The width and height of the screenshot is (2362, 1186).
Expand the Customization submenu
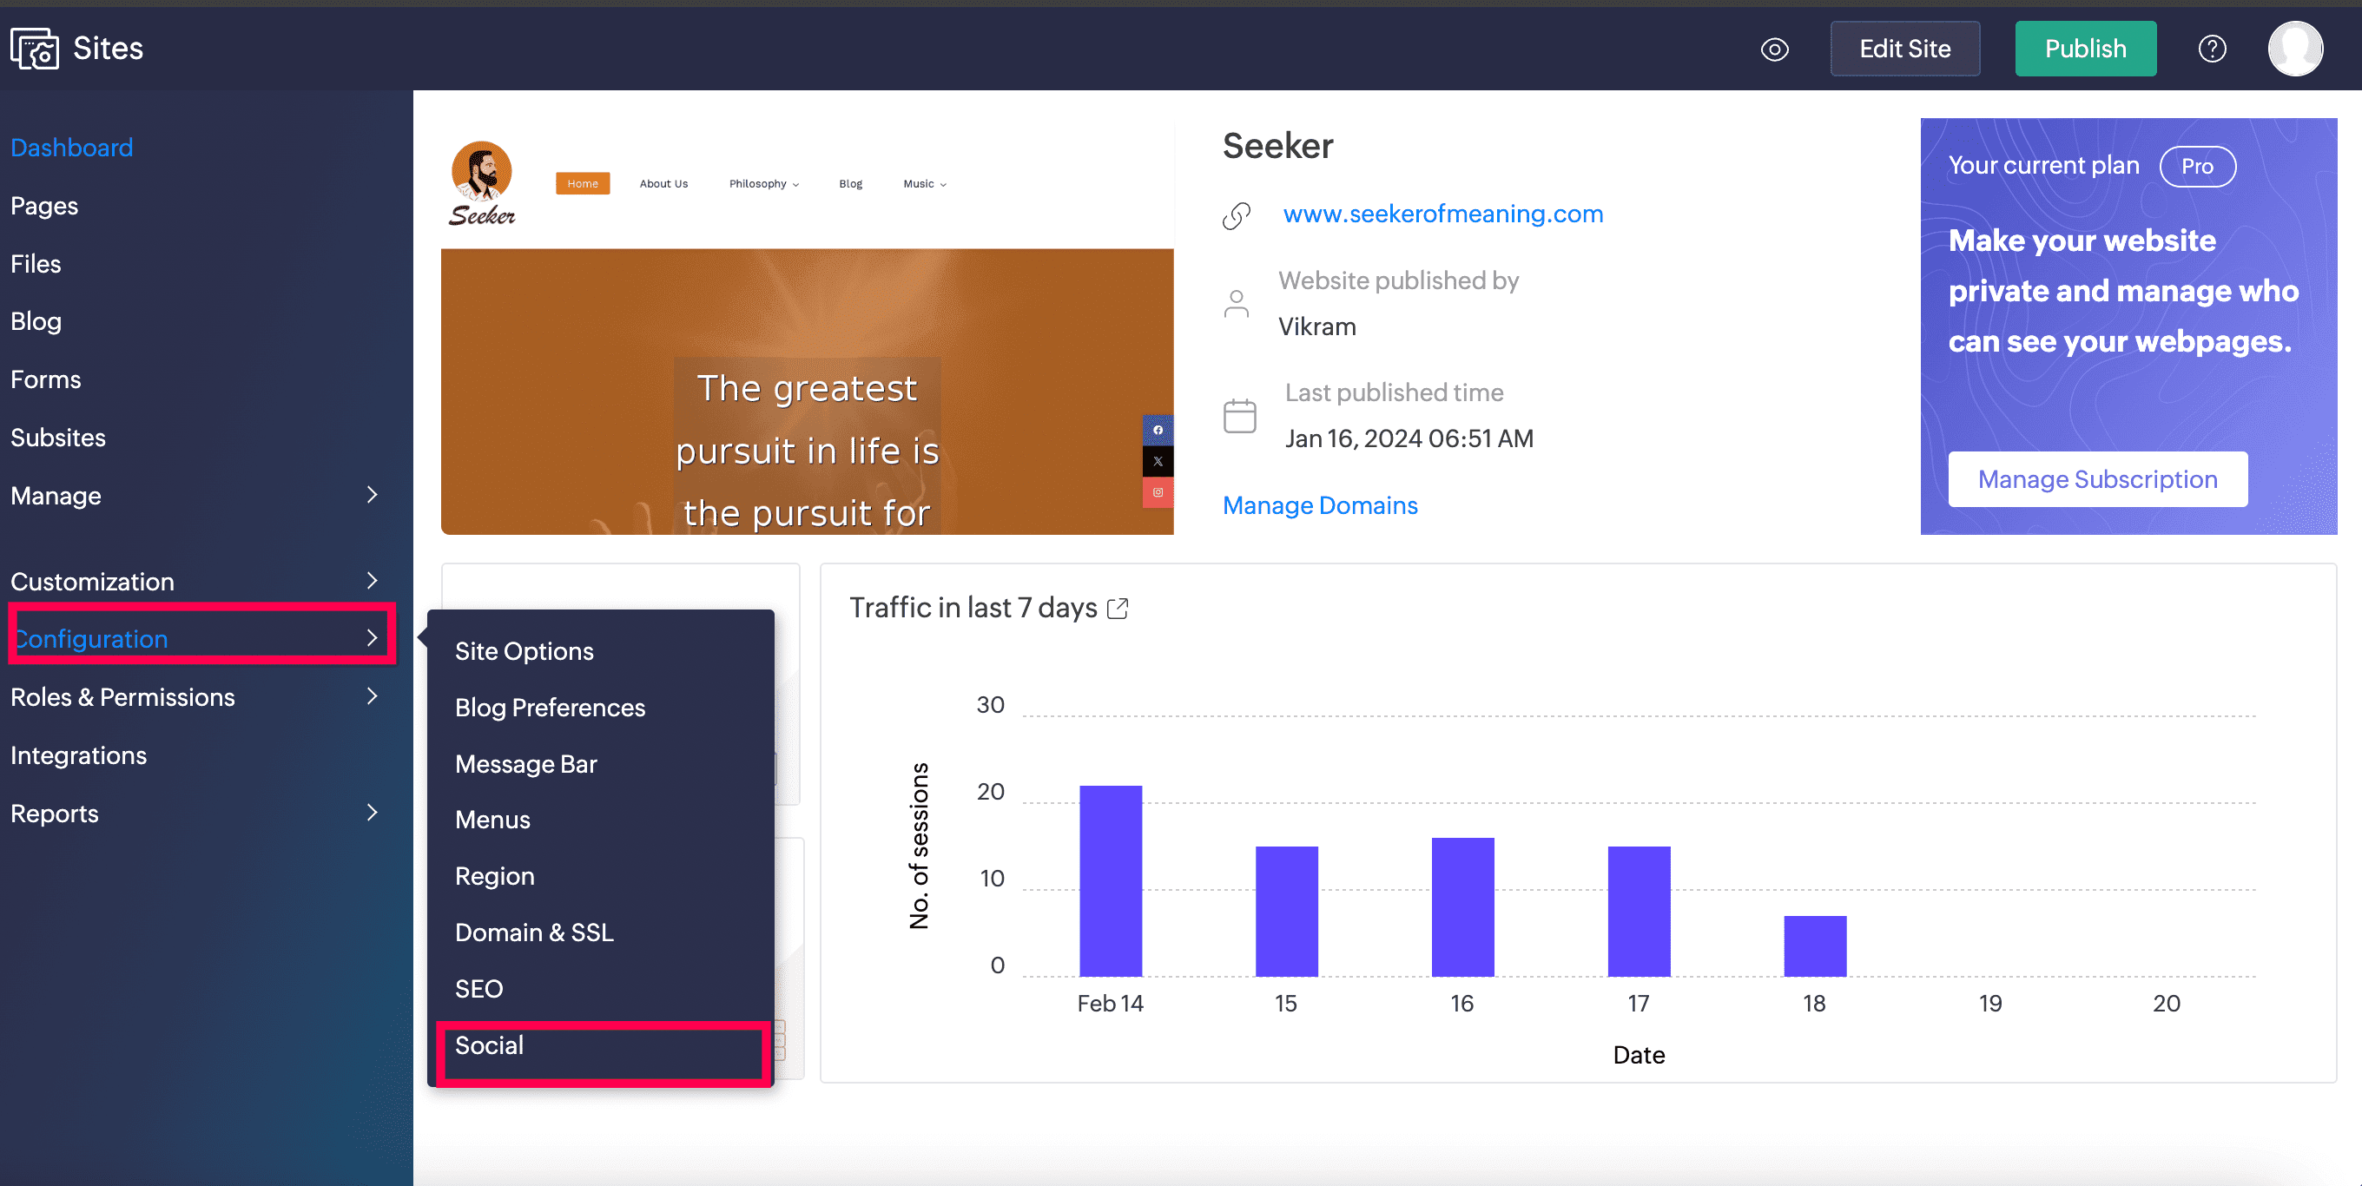372,580
